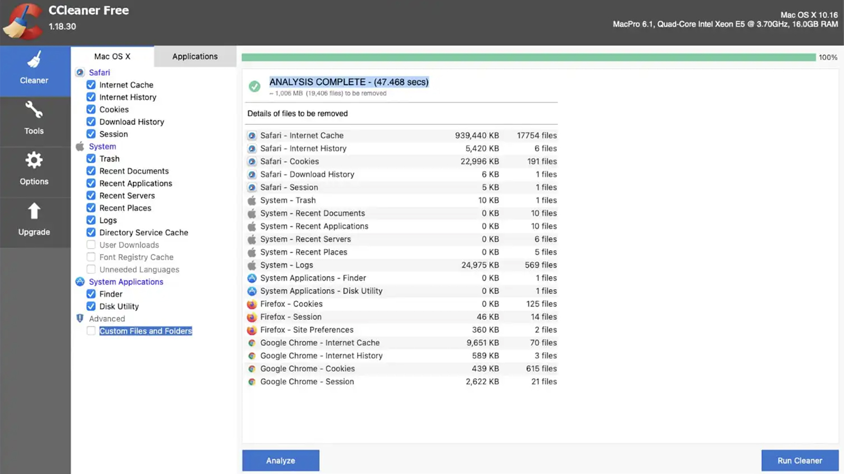Click Chrome icon in Internet Cache row
The image size is (844, 474).
[x=252, y=343]
